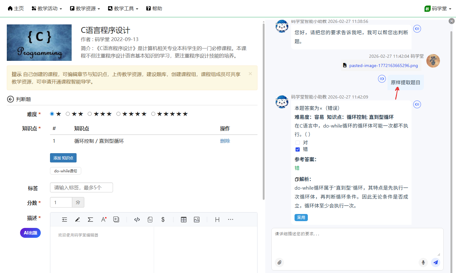
Task: Click the 标签 tag input field
Action: 82,187
